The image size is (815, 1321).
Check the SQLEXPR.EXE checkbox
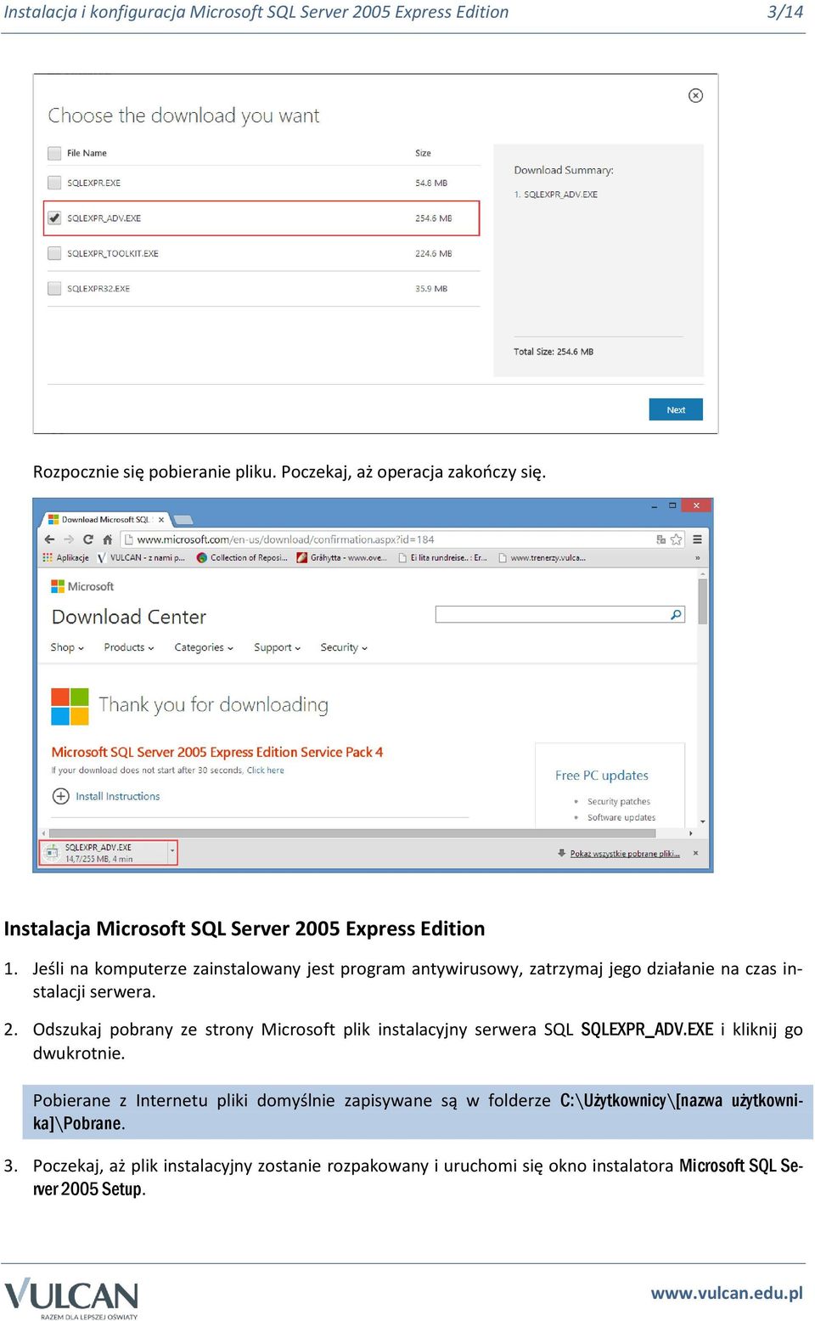[54, 183]
